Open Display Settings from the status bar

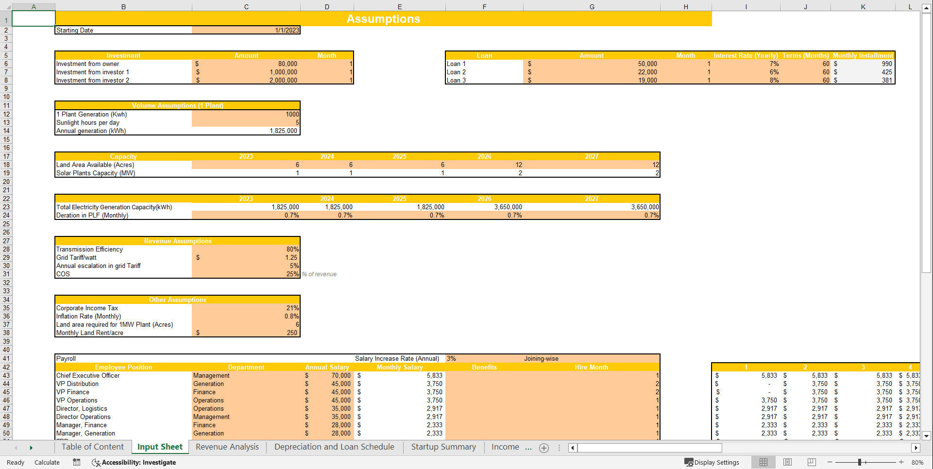tap(712, 462)
